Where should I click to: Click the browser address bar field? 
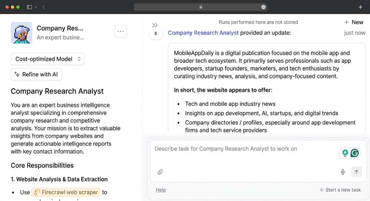200,7
